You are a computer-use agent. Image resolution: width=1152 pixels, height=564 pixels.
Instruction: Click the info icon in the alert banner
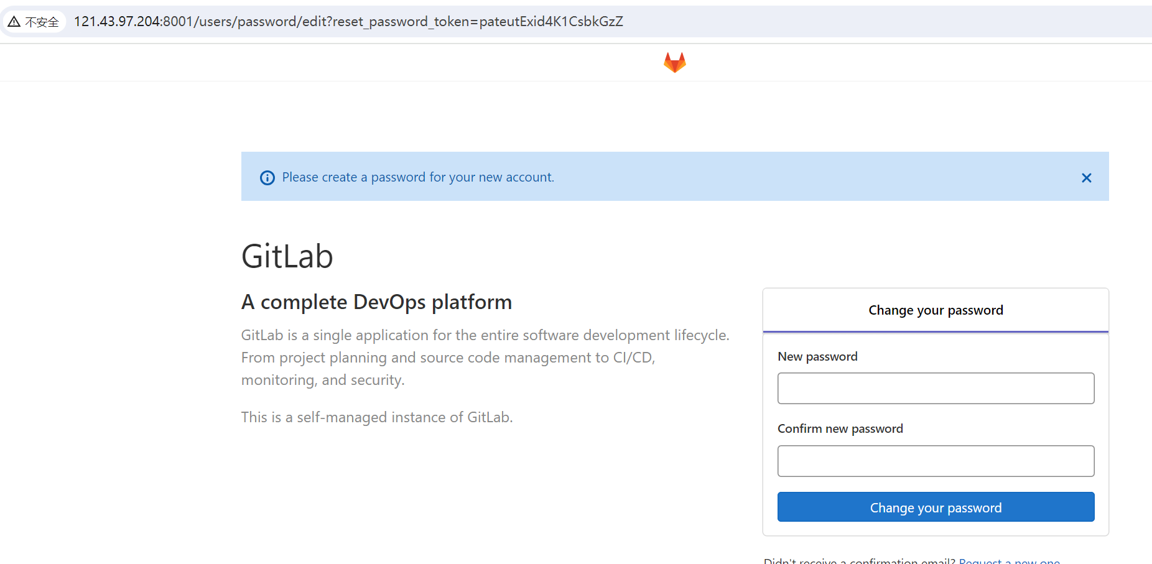[x=267, y=178]
